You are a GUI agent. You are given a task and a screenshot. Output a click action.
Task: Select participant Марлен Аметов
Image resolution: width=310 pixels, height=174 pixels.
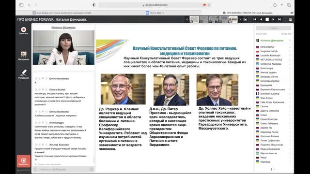268,153
